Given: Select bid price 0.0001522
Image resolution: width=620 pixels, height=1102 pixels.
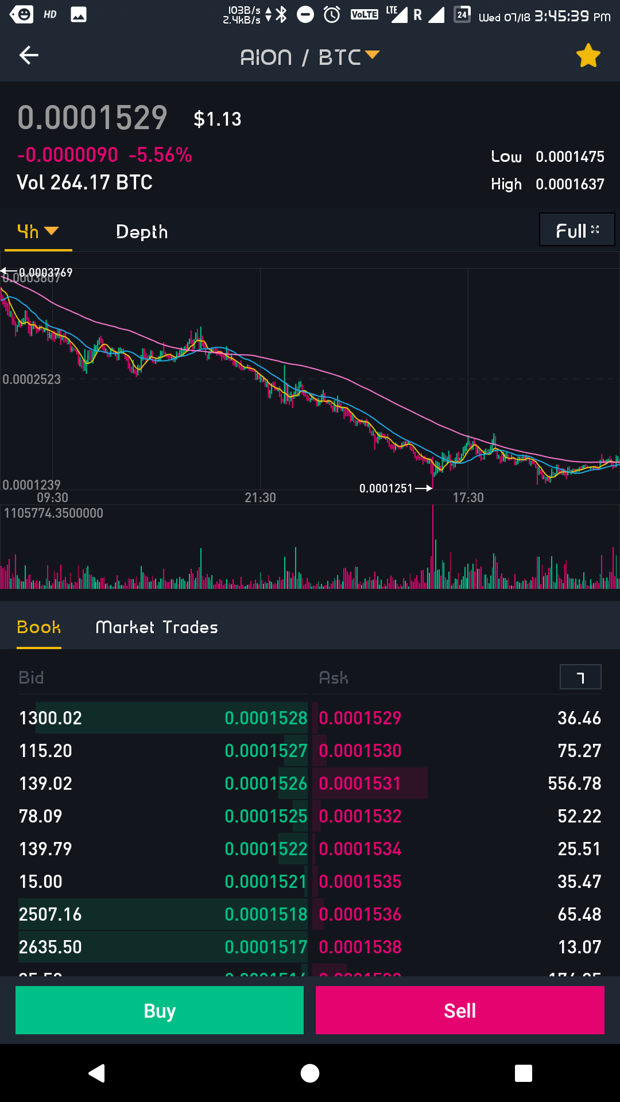Looking at the screenshot, I should (x=266, y=849).
